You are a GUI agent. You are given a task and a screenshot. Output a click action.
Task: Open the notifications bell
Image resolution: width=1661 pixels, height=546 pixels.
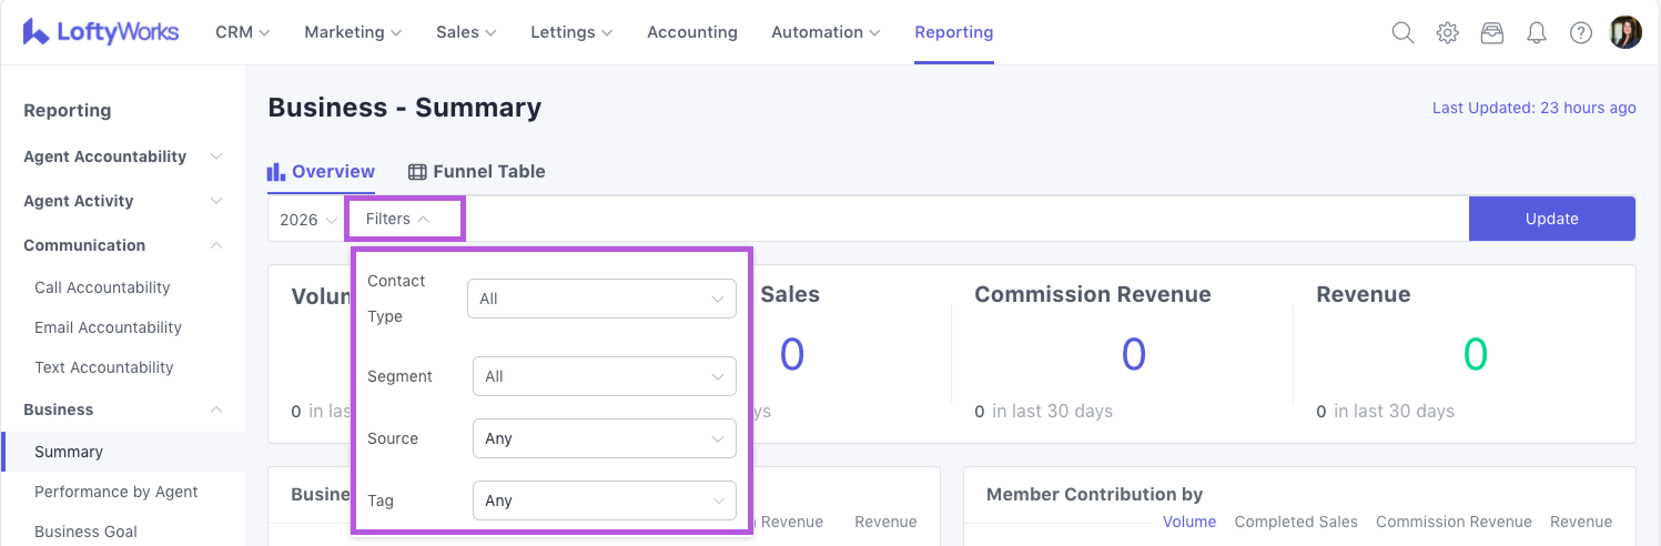pyautogui.click(x=1536, y=32)
